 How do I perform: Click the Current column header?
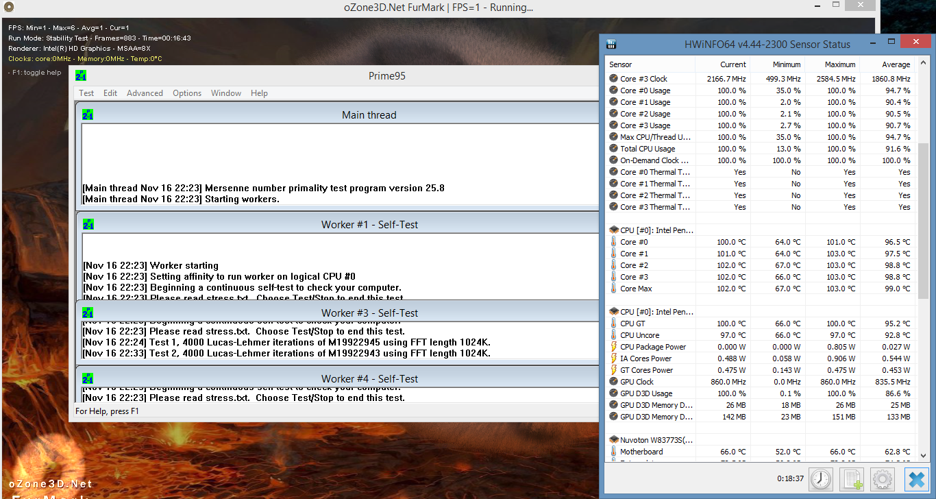(x=723, y=64)
